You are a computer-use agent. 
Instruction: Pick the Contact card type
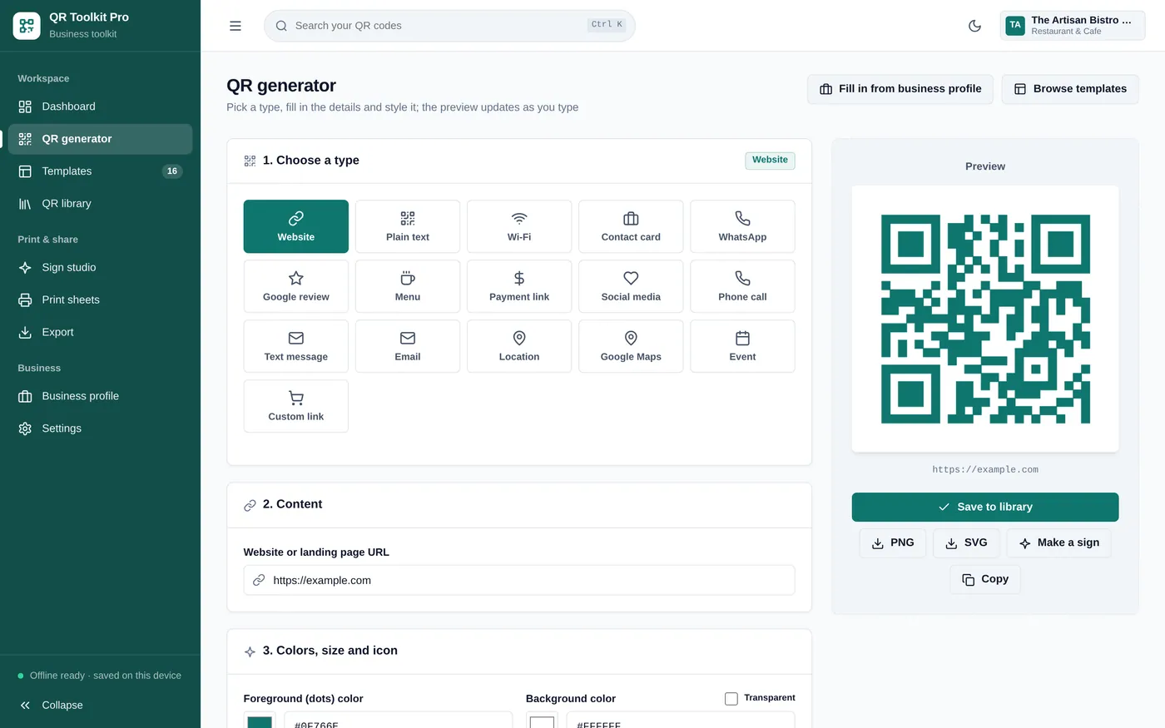pos(631,226)
